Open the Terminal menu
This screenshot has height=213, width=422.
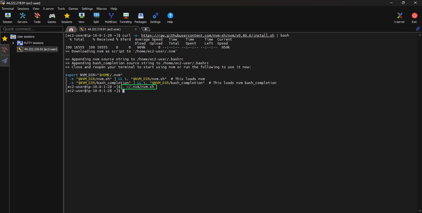click(x=8, y=9)
